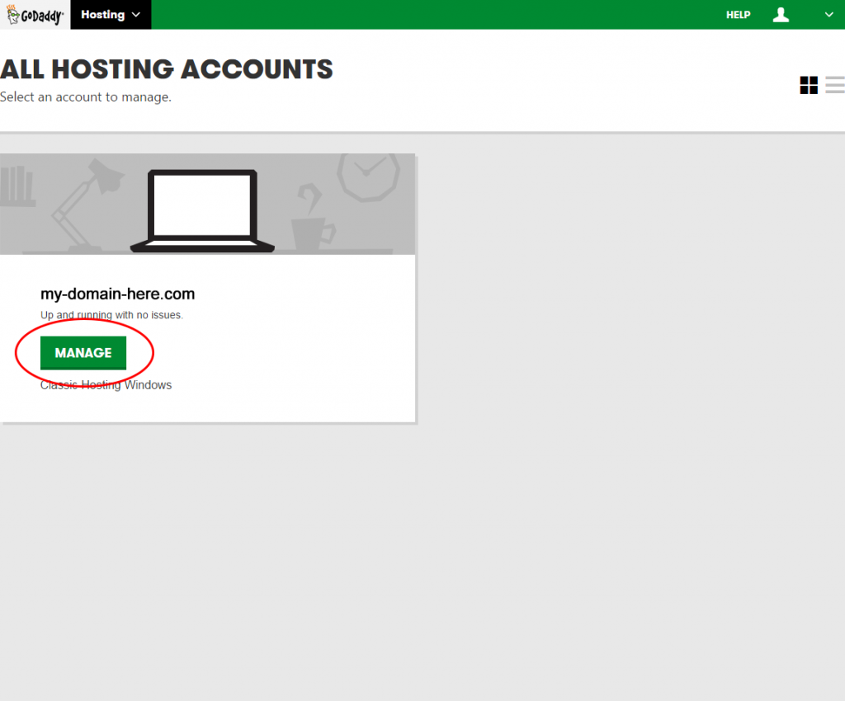
Task: Click the GoDaddy logo
Action: click(35, 15)
